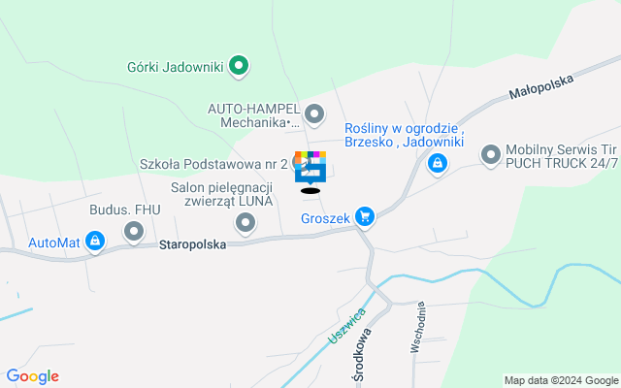Click the colorful custom map marker logo
Viewport: 621px width, 388px height.
pyautogui.click(x=310, y=168)
